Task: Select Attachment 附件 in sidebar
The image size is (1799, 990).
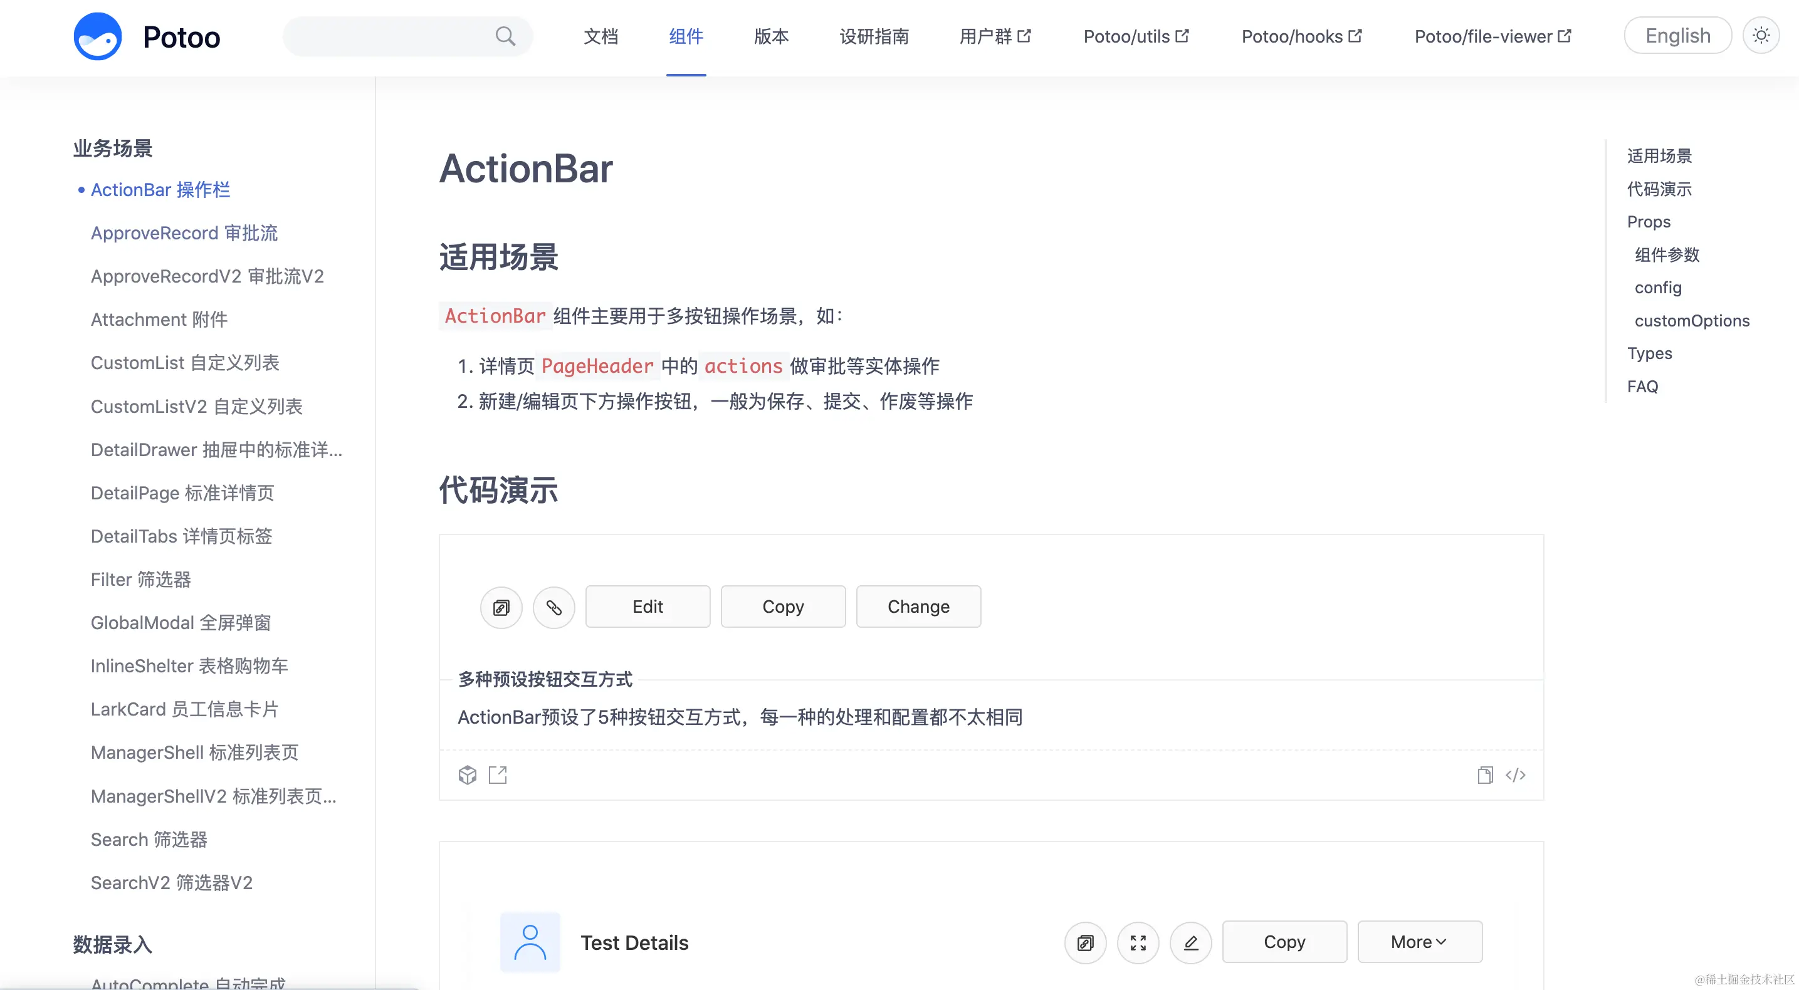Action: pyautogui.click(x=159, y=320)
